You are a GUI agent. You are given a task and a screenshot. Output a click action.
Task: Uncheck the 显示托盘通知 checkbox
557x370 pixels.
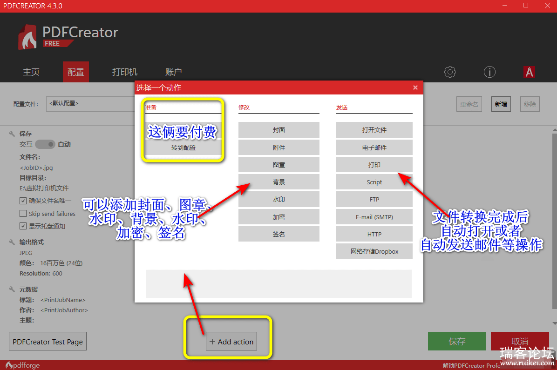tap(23, 226)
